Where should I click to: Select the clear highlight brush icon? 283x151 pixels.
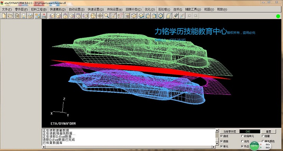(175, 16)
